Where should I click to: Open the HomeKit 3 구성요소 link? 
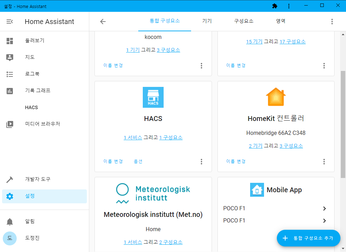tap(291, 146)
